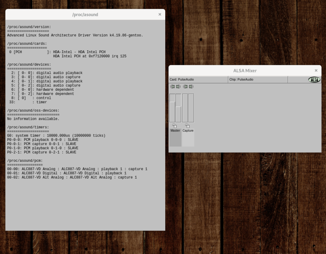Click device 2 'digital audio playback' line
The image size is (326, 254).
47,73
